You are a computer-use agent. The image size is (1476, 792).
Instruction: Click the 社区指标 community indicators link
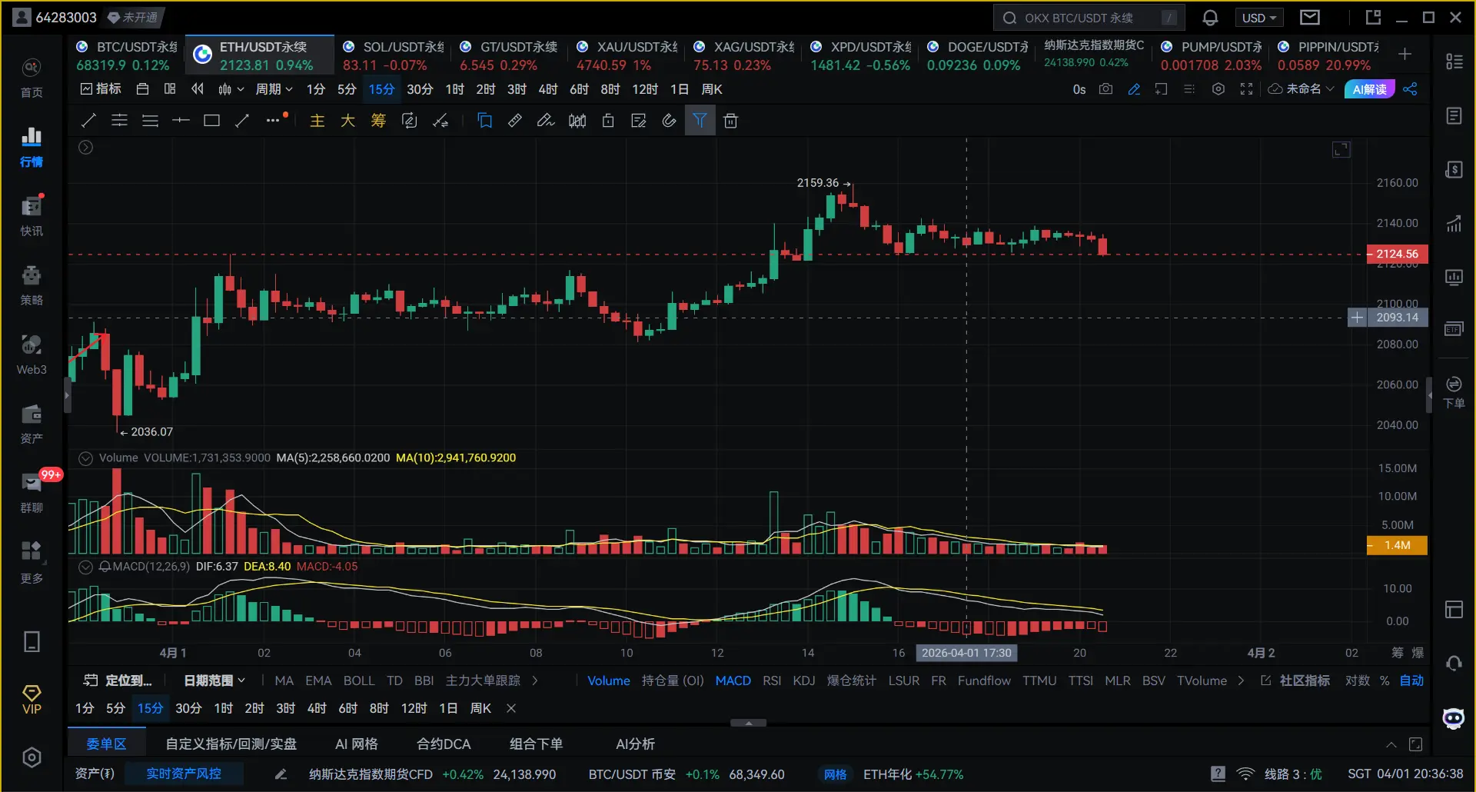tap(1296, 681)
